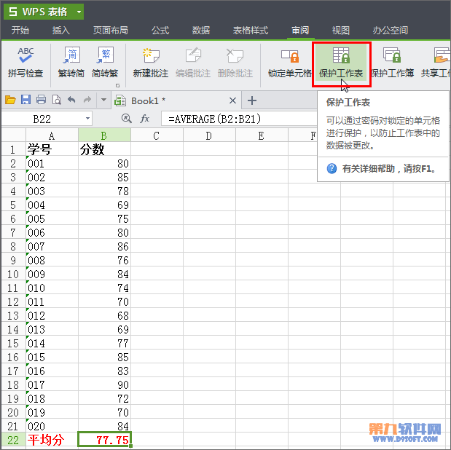Image resolution: width=451 pixels, height=450 pixels.
Task: Click the score cell 86 in row 8
Action: (x=104, y=246)
